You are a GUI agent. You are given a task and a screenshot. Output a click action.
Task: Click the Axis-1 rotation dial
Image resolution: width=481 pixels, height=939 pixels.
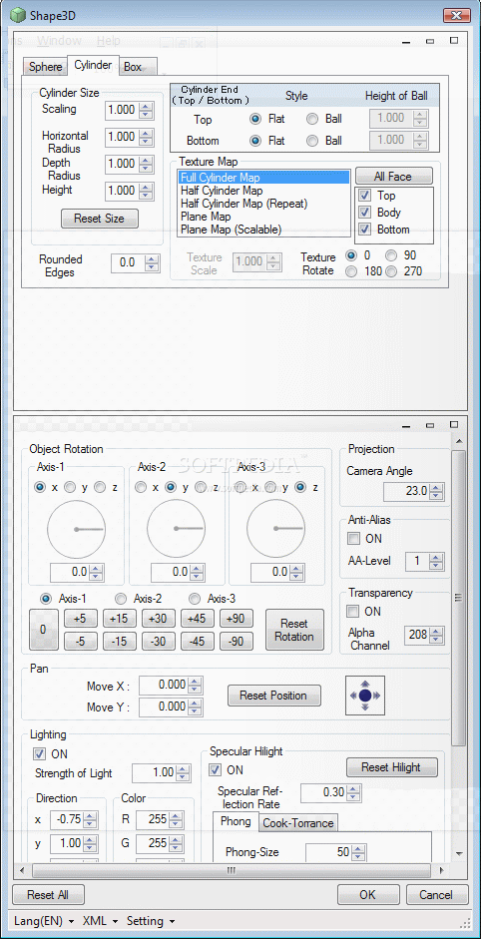point(76,529)
